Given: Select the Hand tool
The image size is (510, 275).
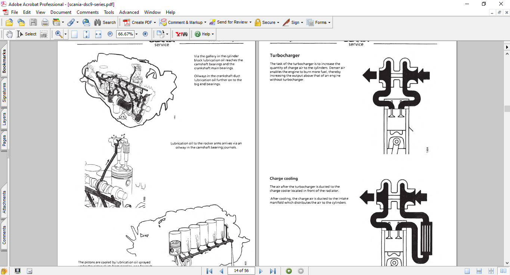Looking at the screenshot, I should click(9, 34).
